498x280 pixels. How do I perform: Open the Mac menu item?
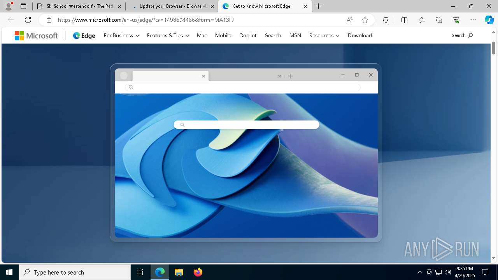202,35
